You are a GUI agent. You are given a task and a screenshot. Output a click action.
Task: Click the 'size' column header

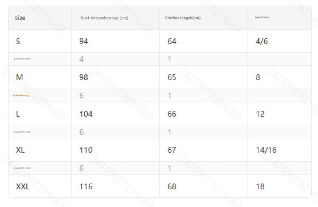[x=20, y=18]
